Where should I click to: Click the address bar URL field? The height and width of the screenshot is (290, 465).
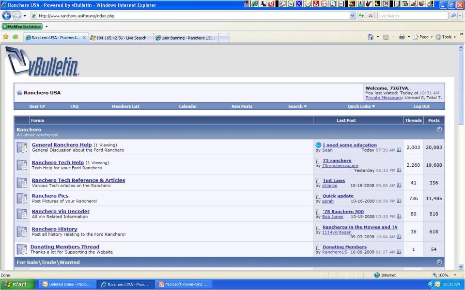pyautogui.click(x=190, y=15)
